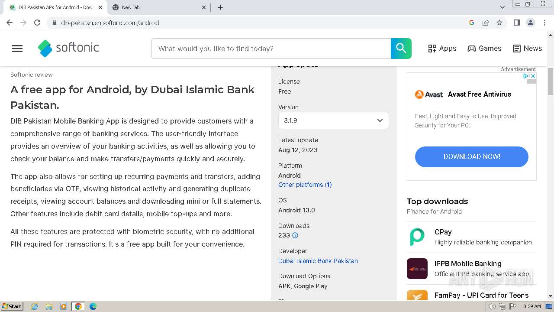The width and height of the screenshot is (554, 312).
Task: Open the Games section
Action: click(484, 49)
